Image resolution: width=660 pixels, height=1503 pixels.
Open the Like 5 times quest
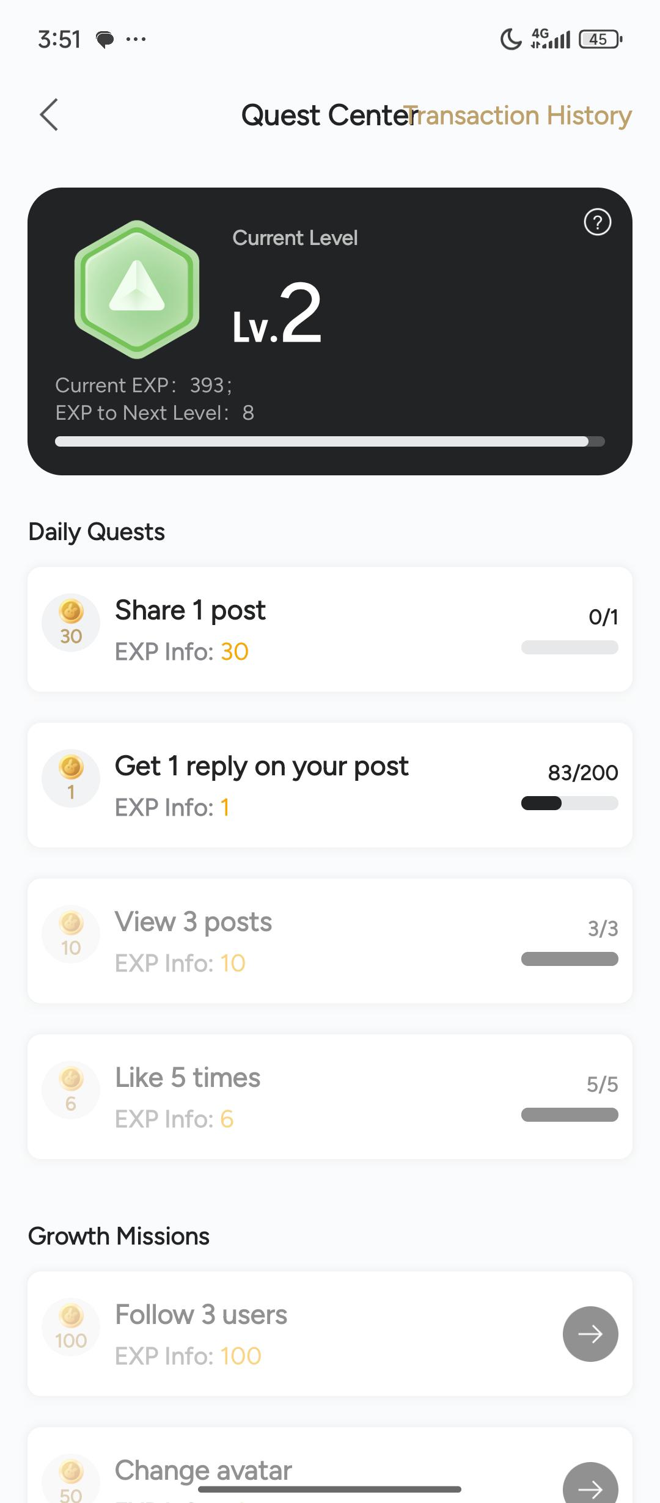(x=188, y=1078)
